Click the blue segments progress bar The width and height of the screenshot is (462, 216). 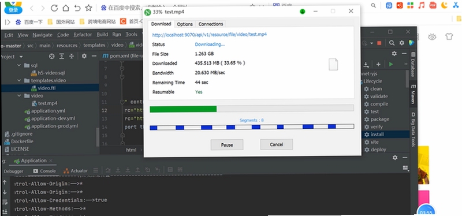(252, 127)
